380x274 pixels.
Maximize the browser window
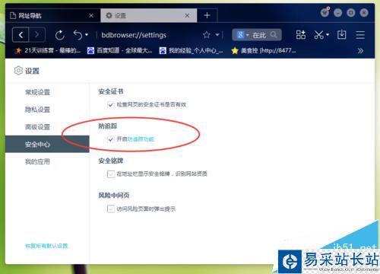(x=351, y=13)
